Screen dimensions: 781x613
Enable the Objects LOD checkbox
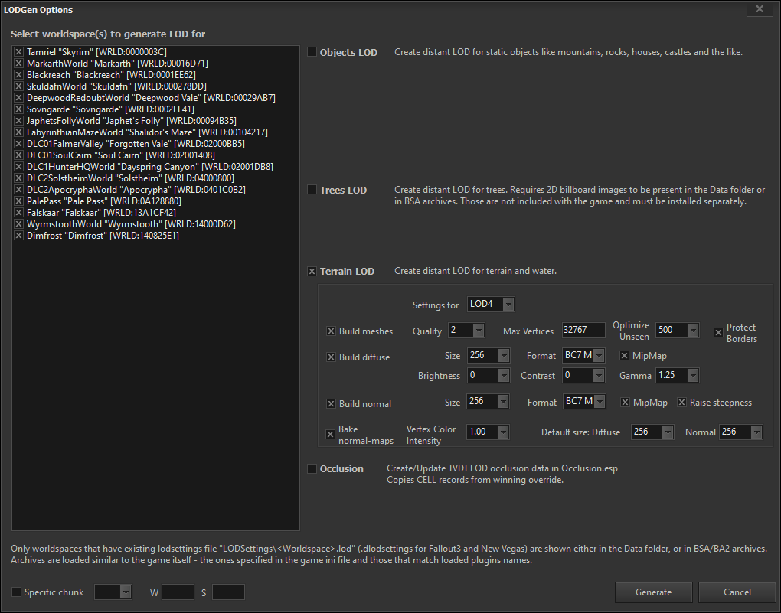[x=312, y=52]
